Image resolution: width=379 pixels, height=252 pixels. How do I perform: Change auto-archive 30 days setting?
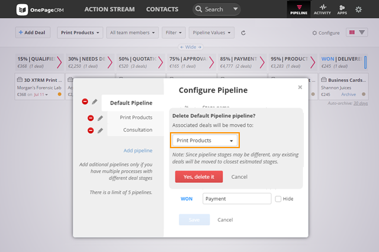pyautogui.click(x=361, y=103)
